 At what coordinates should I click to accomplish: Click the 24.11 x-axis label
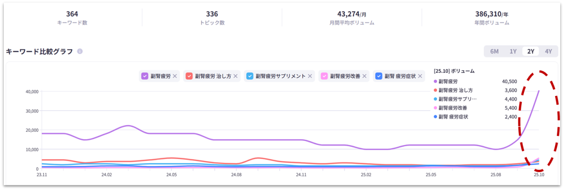(x=301, y=175)
